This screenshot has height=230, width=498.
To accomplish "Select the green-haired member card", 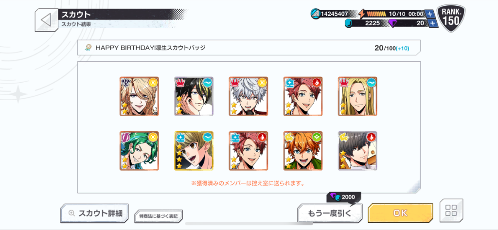I will pyautogui.click(x=139, y=151).
